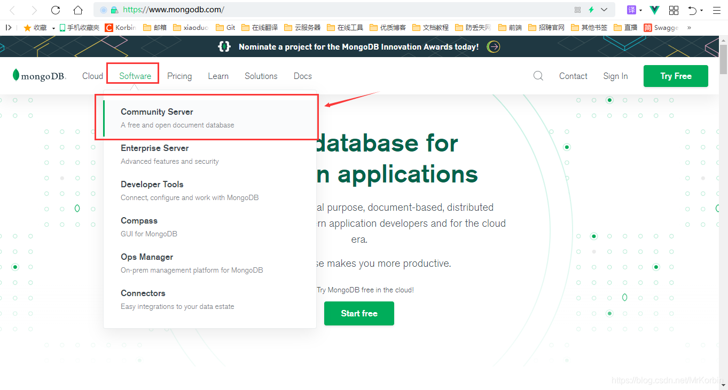
Task: Click the undo closed tab icon
Action: click(x=693, y=10)
